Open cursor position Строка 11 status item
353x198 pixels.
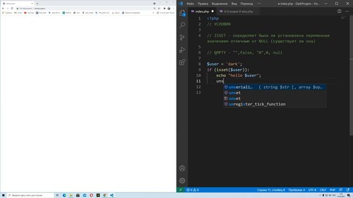(271, 190)
